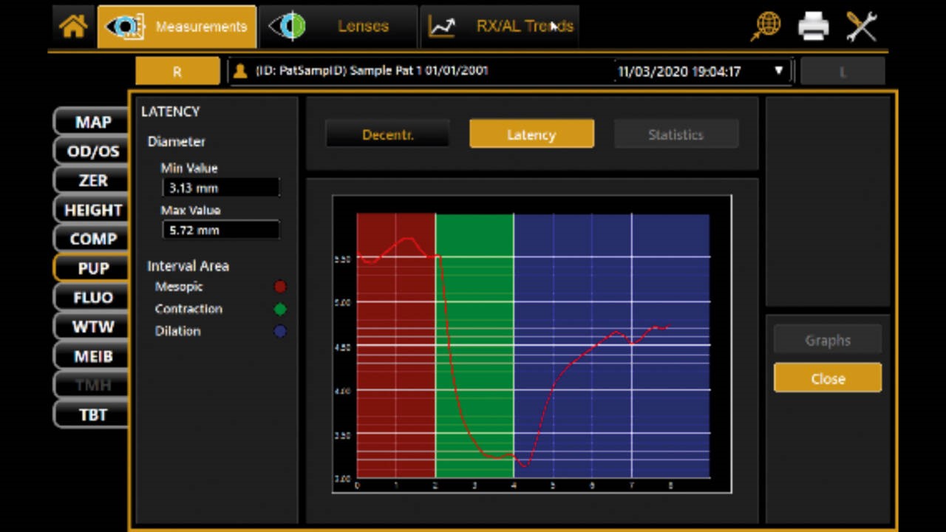Select the ZER side menu item

click(x=92, y=180)
